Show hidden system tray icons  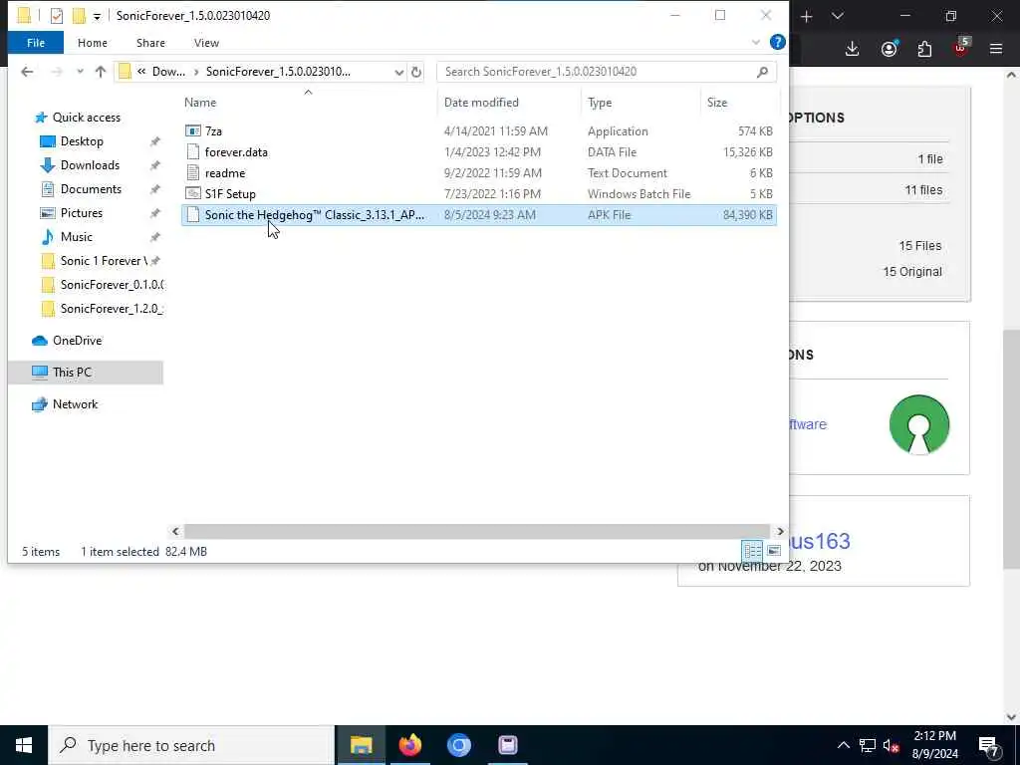click(x=843, y=745)
